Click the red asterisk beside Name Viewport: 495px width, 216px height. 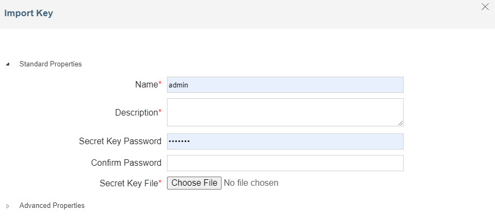point(160,84)
